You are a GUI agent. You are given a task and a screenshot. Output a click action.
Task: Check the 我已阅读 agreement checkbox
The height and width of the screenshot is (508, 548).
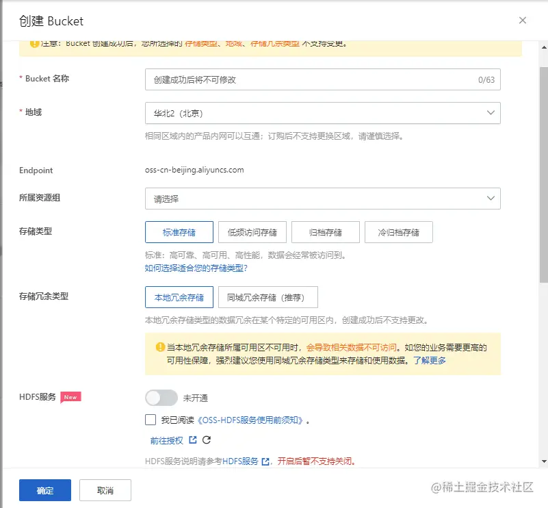[x=151, y=420]
